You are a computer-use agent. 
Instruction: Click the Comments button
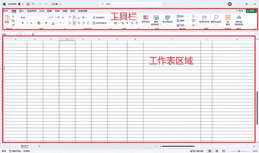click(x=240, y=11)
